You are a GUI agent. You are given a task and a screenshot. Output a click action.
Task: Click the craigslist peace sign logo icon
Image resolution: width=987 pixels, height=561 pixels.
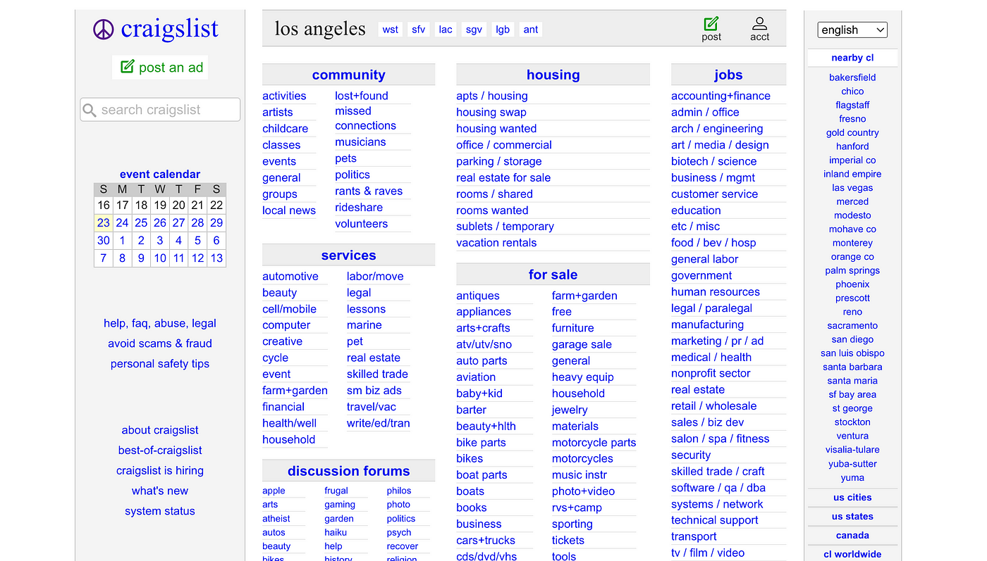[103, 30]
